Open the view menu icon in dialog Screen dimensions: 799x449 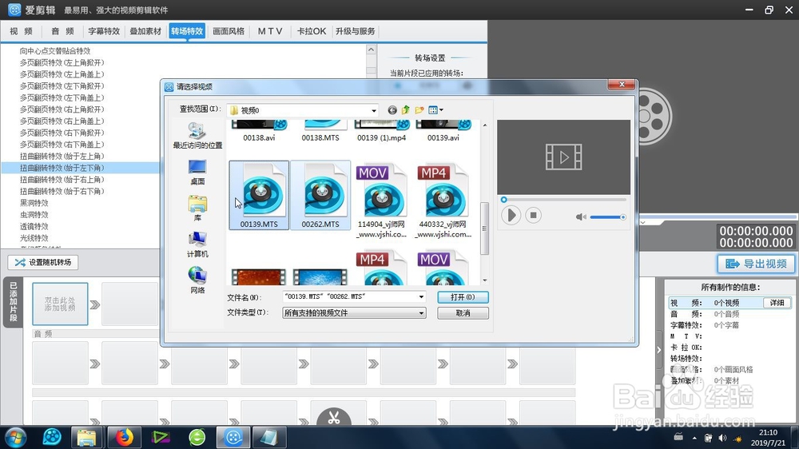coord(435,110)
